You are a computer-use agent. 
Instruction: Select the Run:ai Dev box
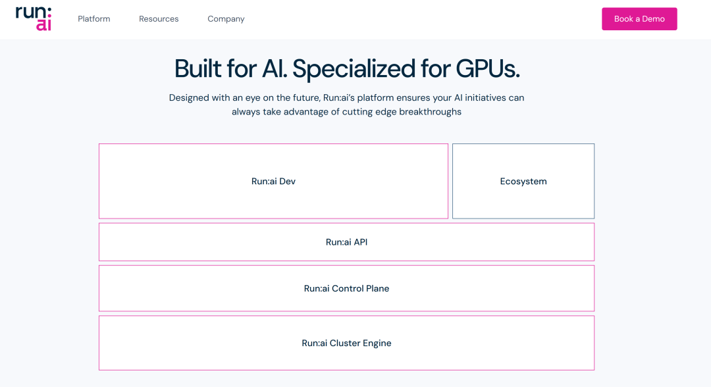click(x=273, y=181)
